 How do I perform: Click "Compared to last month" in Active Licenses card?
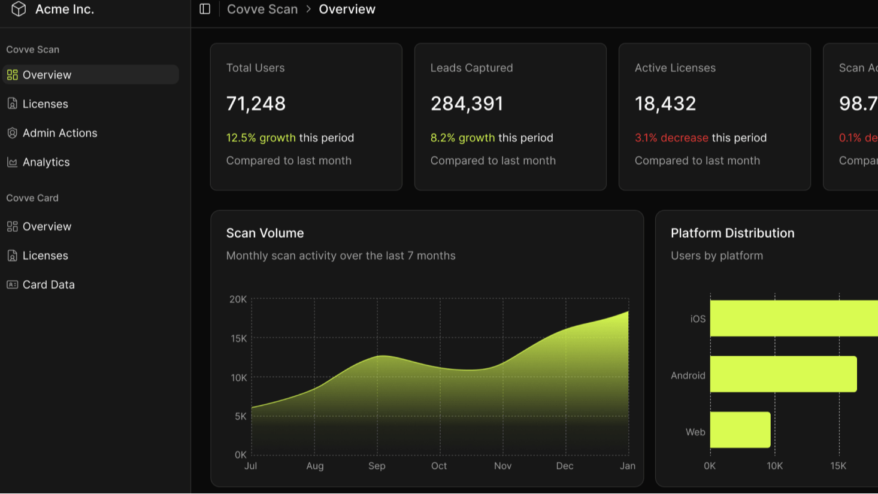(698, 160)
